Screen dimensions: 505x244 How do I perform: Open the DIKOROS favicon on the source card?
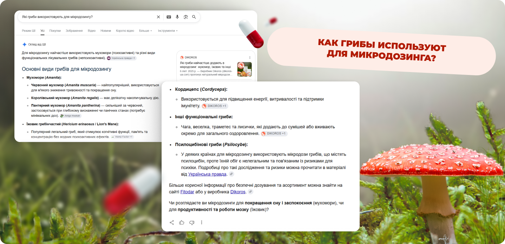click(x=182, y=57)
